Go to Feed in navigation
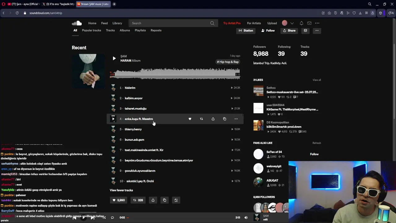 point(104,23)
